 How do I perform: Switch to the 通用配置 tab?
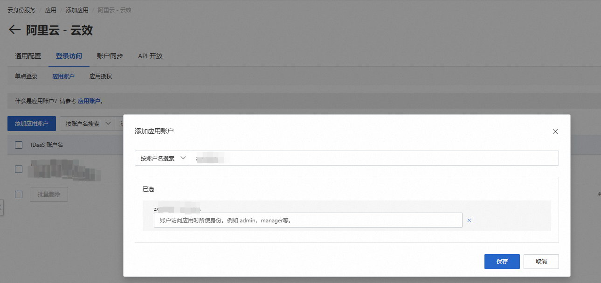(x=28, y=56)
